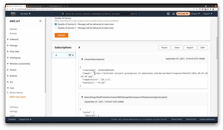Select Quality of Service 0 radio button
The height and width of the screenshot is (130, 223).
coord(56,24)
